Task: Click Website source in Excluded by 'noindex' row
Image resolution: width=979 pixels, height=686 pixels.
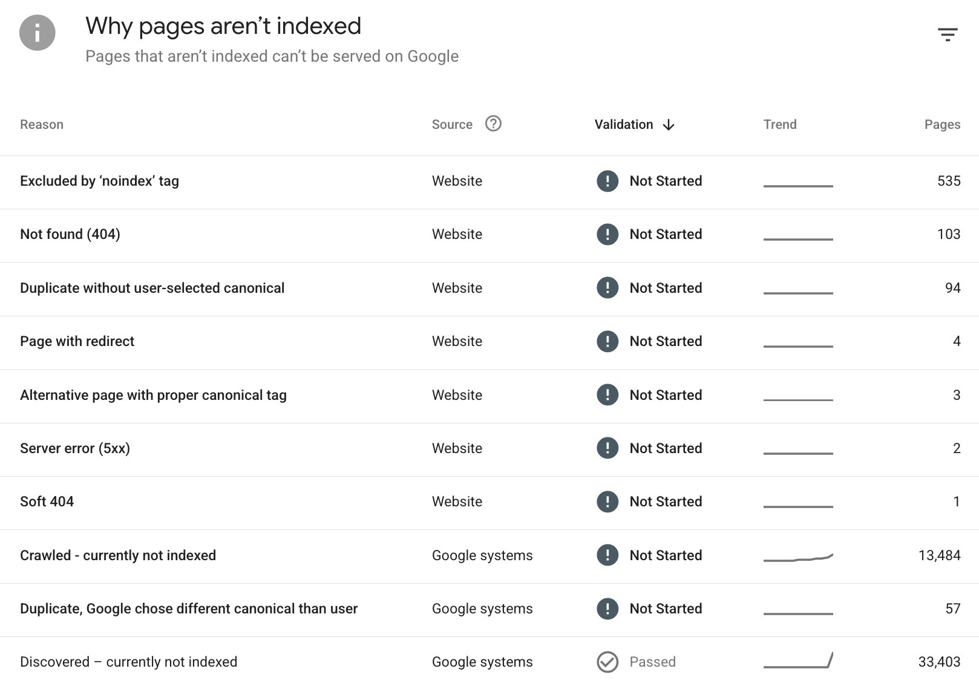Action: pyautogui.click(x=457, y=181)
